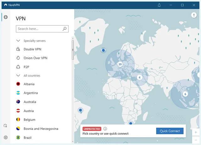Select Bosnia and Herzegovina in the list

pos(41,129)
